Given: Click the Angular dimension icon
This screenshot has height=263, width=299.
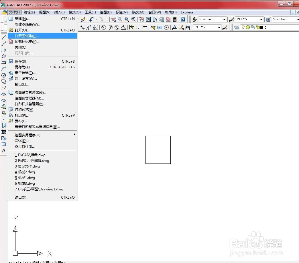Looking at the screenshot, I should click(x=123, y=27).
